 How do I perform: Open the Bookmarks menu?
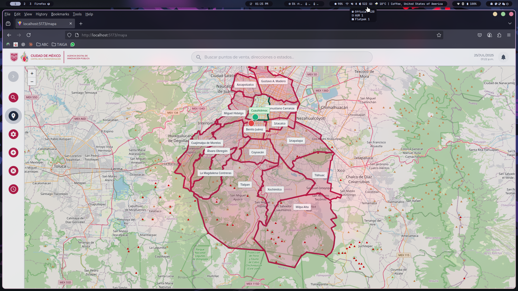[60, 14]
